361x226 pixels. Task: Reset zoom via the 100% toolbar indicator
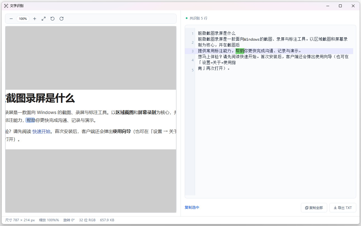pyautogui.click(x=23, y=19)
